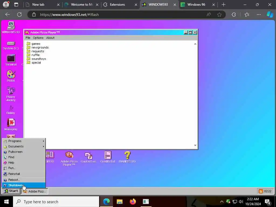Viewport: 276px width, 207px height.
Task: Open Firefox from the taskbar
Action: tap(133, 202)
